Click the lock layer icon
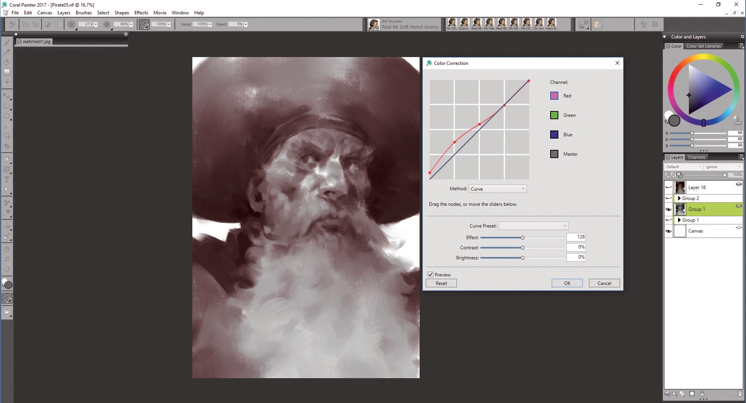 [702, 394]
